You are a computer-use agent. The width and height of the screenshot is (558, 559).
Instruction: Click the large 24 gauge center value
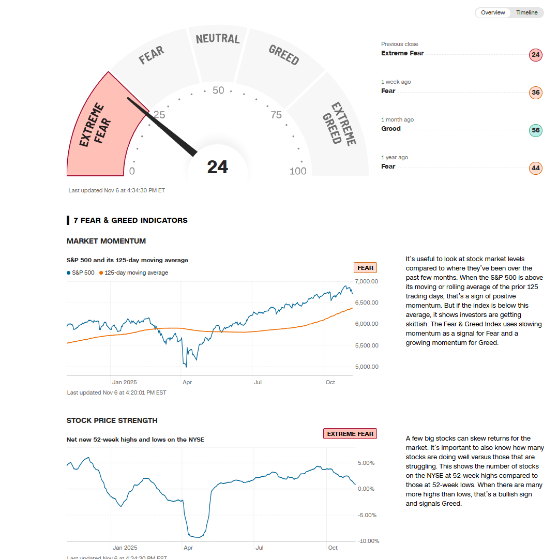tap(217, 167)
